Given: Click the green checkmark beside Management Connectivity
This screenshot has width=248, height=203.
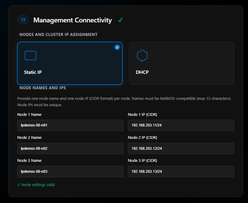Looking at the screenshot, I should [x=120, y=20].
